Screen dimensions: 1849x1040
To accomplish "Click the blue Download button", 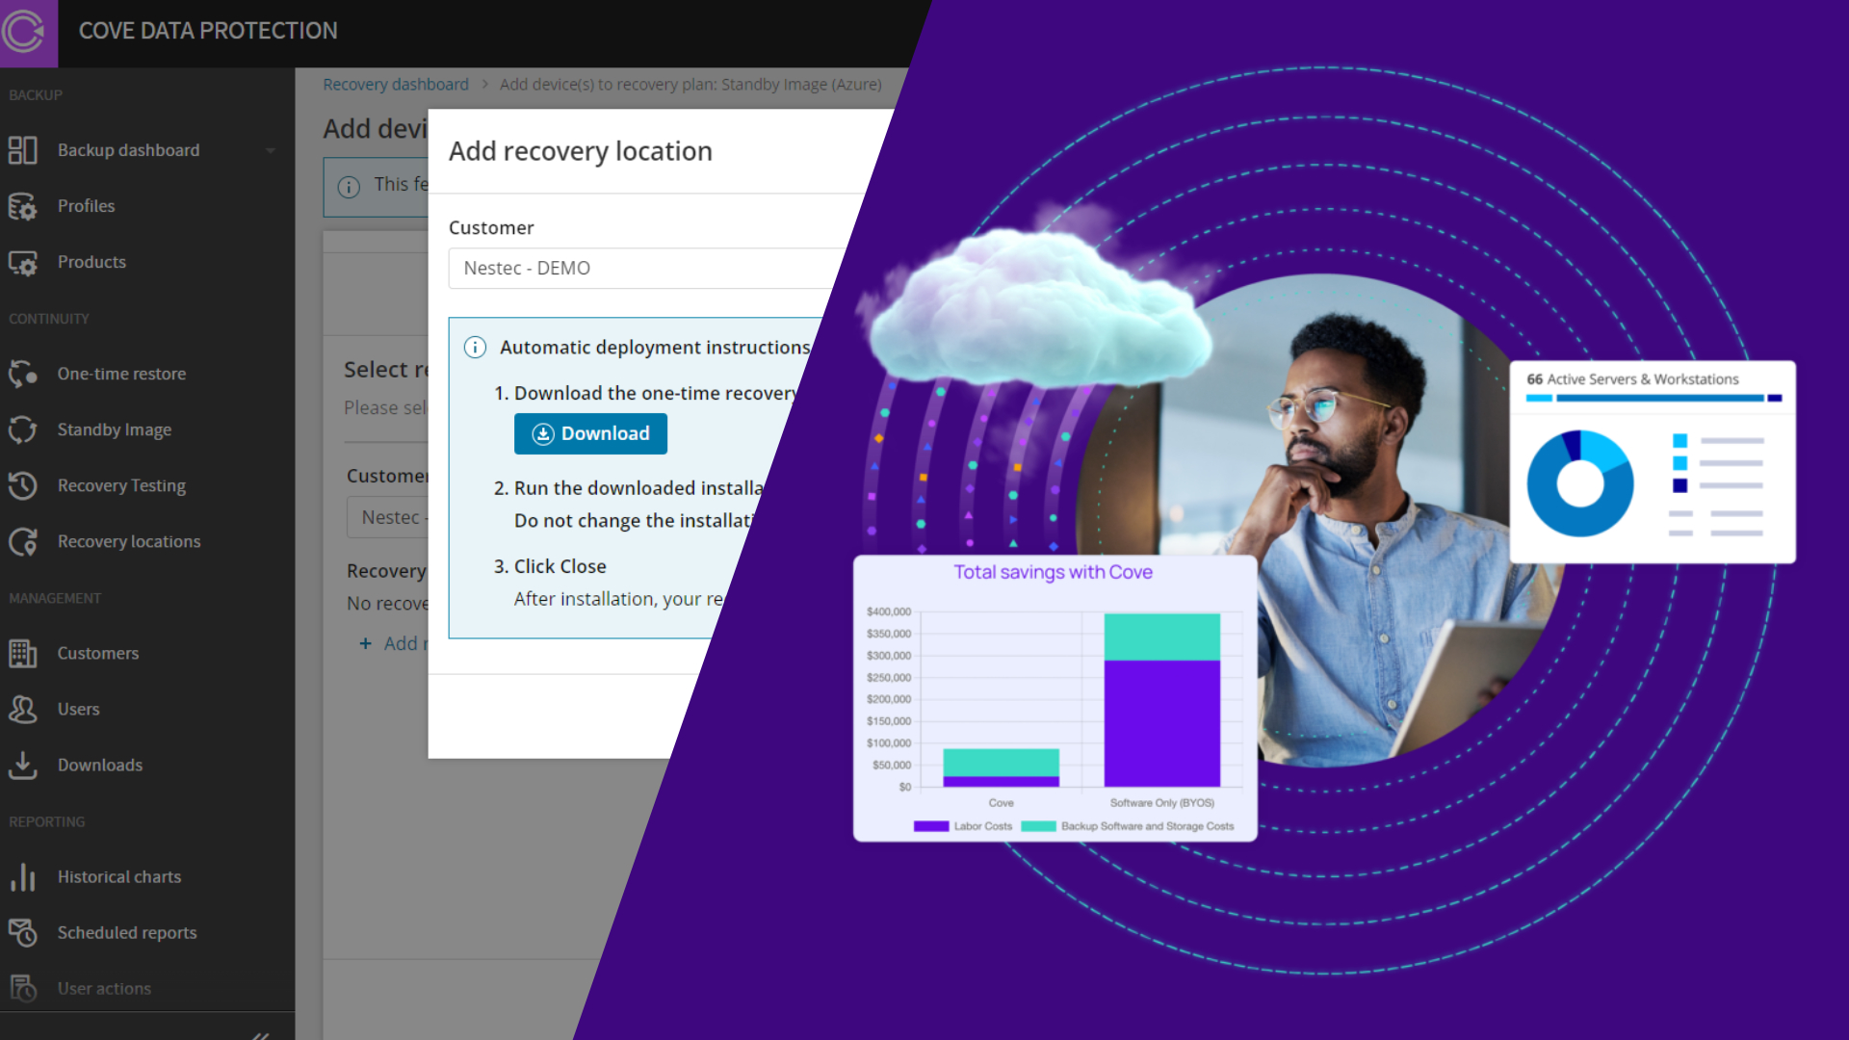I will (x=590, y=433).
